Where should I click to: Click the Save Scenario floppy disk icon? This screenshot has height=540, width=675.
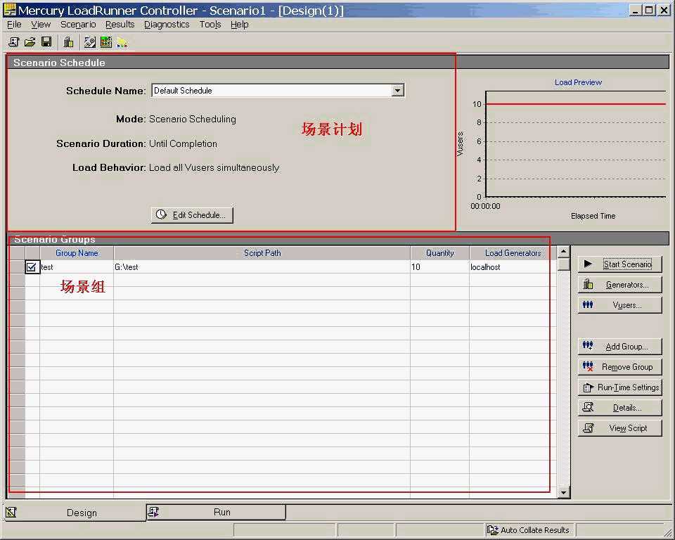[46, 41]
